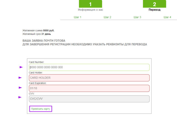The width and height of the screenshot is (177, 120).
Task: Click the CVC/CVV input box
Action: coord(89,99)
